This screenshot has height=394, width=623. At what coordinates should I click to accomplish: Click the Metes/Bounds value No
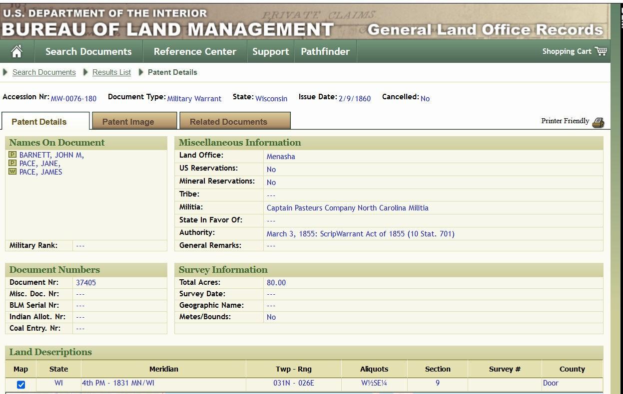point(271,317)
